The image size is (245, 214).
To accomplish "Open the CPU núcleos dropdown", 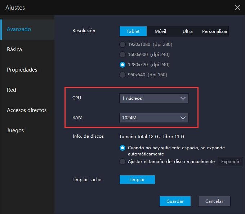I will [154, 98].
